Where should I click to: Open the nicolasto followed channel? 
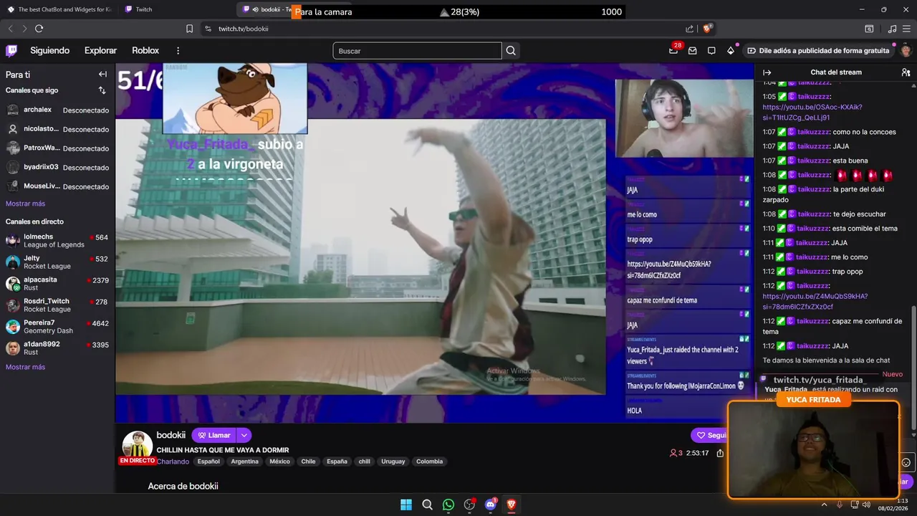57,129
